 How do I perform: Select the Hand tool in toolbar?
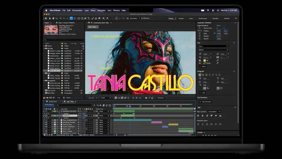point(53,18)
